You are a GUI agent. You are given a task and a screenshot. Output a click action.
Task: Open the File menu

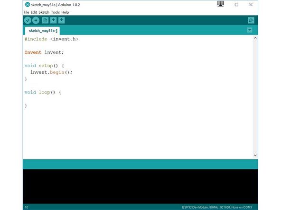tap(27, 12)
